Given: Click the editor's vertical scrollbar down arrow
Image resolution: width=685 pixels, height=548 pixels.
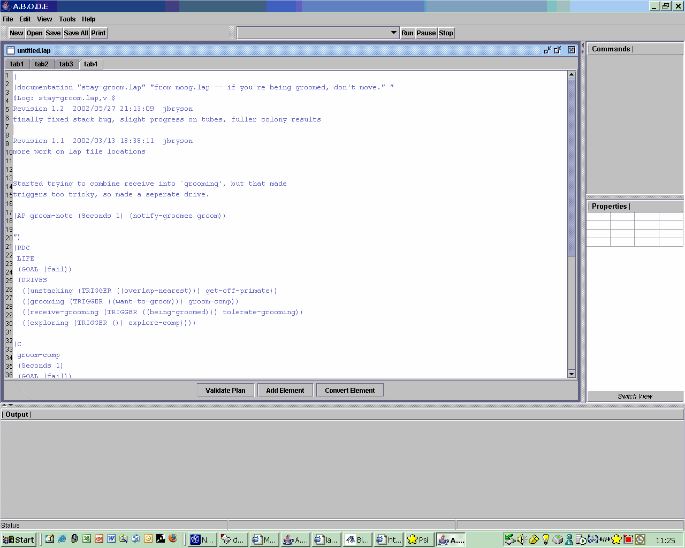Looking at the screenshot, I should [x=571, y=374].
